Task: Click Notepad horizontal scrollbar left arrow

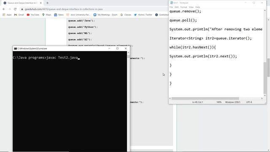Action: [x=170, y=98]
